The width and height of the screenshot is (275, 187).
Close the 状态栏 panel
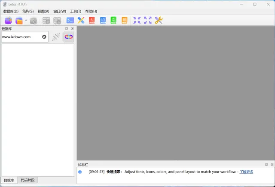(272, 165)
